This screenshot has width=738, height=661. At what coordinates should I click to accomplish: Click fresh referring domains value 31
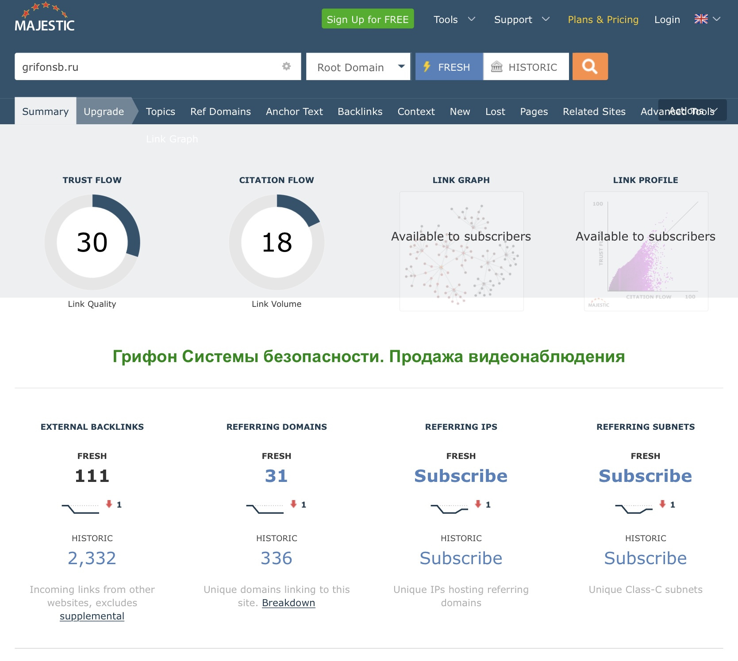[x=277, y=476]
